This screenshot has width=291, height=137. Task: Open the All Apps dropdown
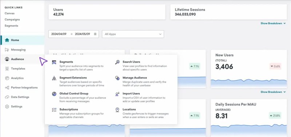click(133, 34)
